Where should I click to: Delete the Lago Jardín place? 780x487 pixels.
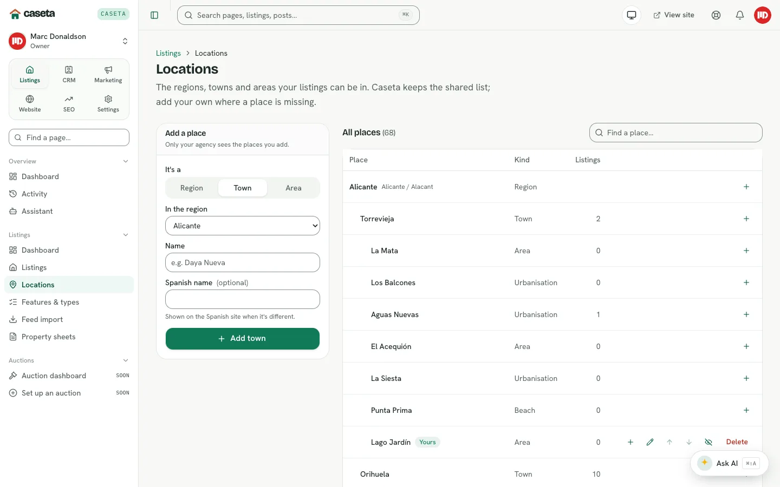click(737, 442)
